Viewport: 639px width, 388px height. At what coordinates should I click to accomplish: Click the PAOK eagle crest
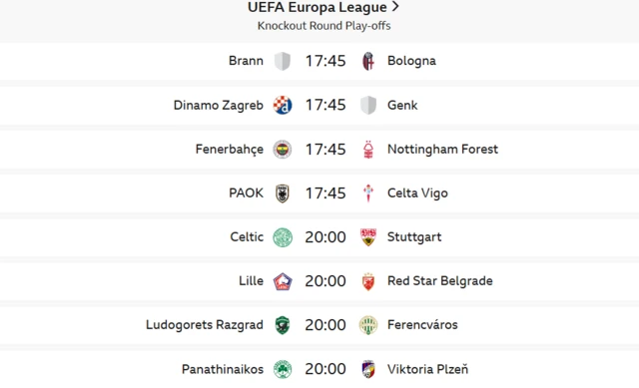283,193
